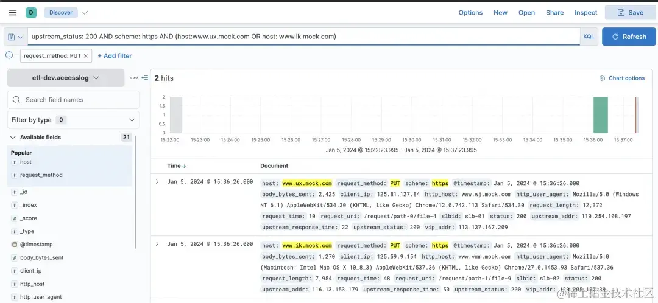Click client_ip value 125.81.127.84
658x303 pixels.
(398, 195)
